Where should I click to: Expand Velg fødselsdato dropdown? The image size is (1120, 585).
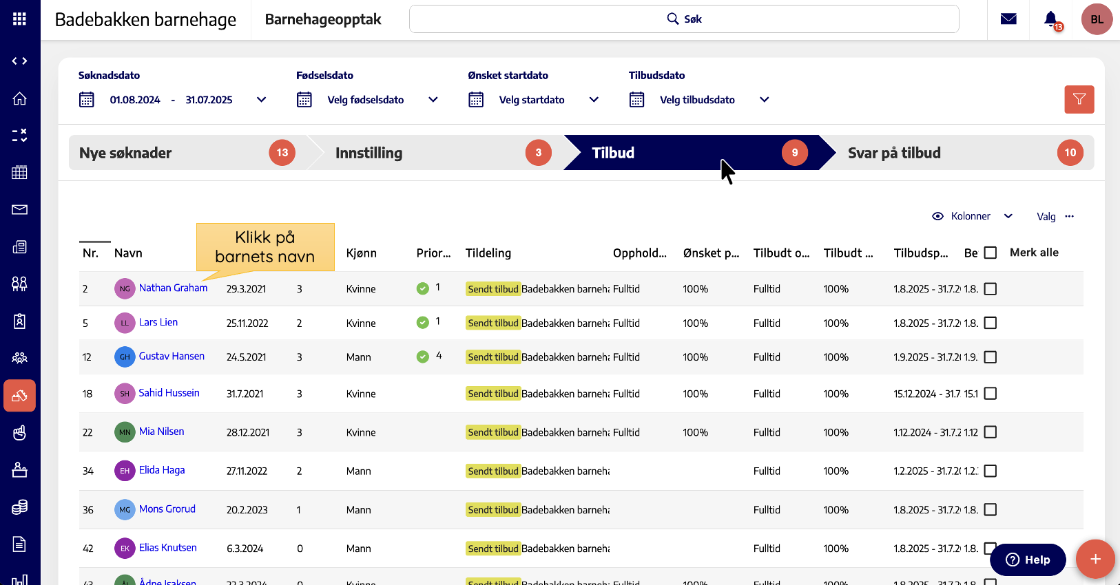coord(433,100)
